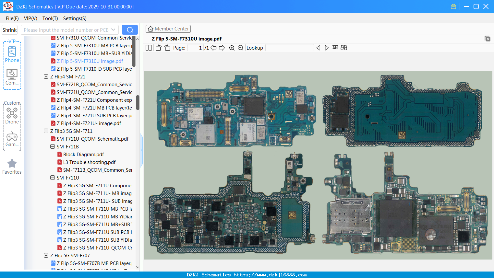Open L3 Trouble shooting.pdf

pos(87,162)
